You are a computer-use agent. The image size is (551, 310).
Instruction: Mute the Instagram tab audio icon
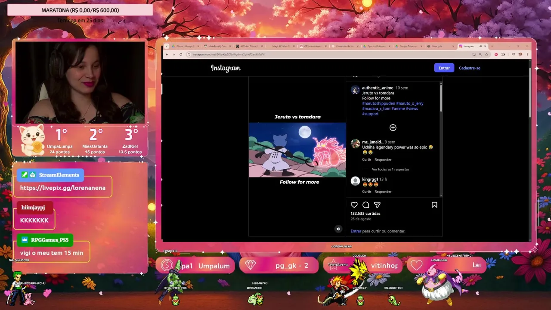point(480,46)
